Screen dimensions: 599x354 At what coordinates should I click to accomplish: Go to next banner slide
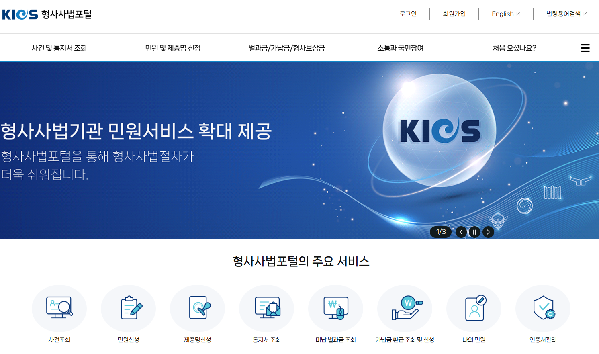pos(488,232)
